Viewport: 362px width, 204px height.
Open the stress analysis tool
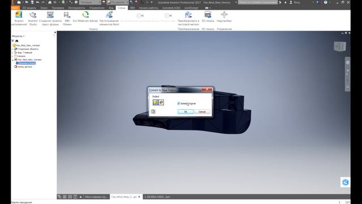[x=19, y=18]
